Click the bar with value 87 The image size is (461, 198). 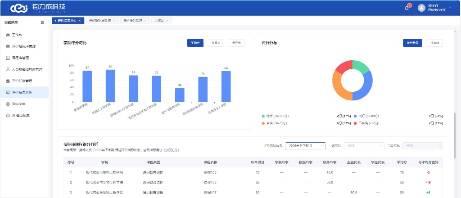[x=87, y=86]
